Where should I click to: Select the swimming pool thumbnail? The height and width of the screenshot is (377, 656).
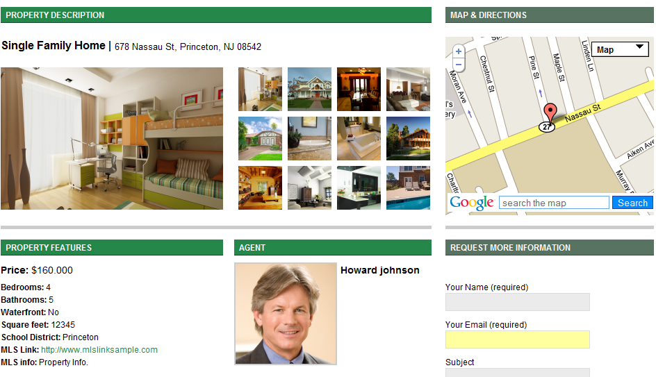[409, 187]
